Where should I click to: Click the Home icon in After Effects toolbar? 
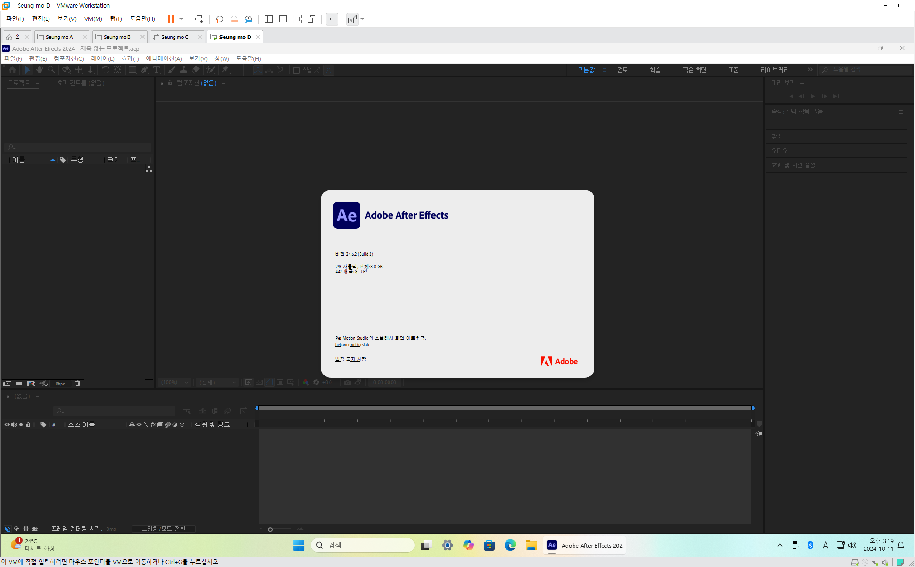[x=12, y=70]
